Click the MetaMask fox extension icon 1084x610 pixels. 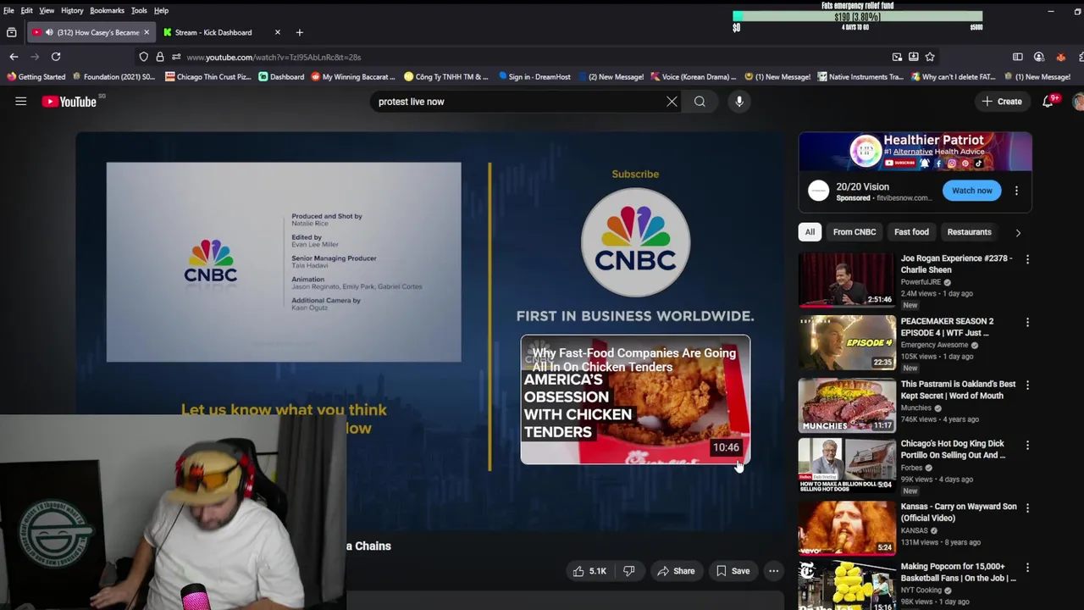(1060, 57)
